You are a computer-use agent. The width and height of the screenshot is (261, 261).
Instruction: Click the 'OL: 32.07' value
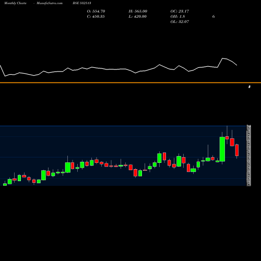180,22
